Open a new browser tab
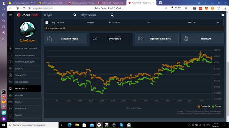 coord(160,3)
